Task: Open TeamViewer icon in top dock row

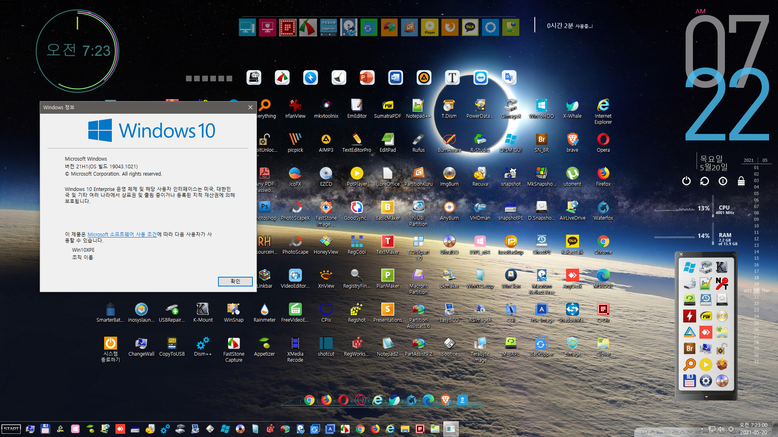Action: 481,77
